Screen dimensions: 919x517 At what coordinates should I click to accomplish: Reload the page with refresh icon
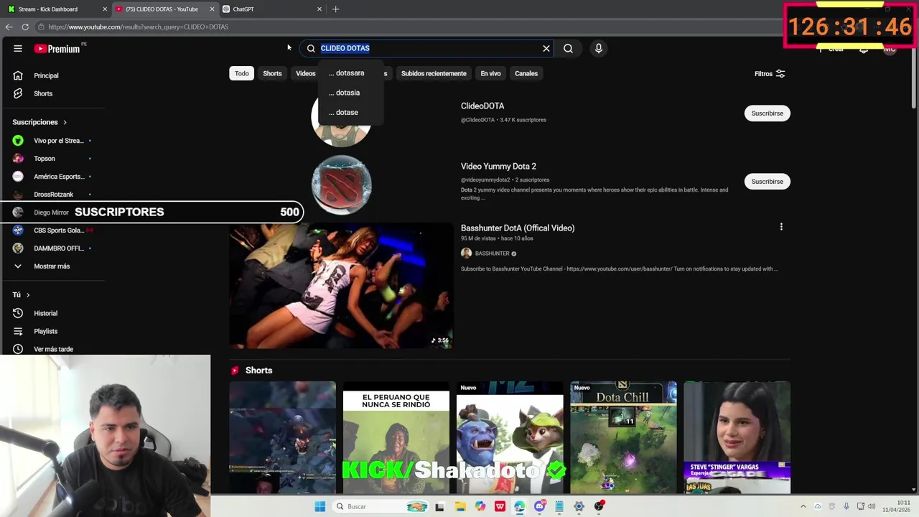(25, 27)
